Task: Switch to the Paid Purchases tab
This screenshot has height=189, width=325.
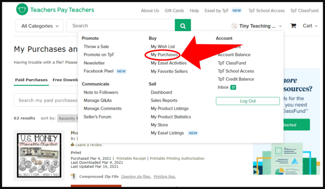Action: tap(31, 80)
